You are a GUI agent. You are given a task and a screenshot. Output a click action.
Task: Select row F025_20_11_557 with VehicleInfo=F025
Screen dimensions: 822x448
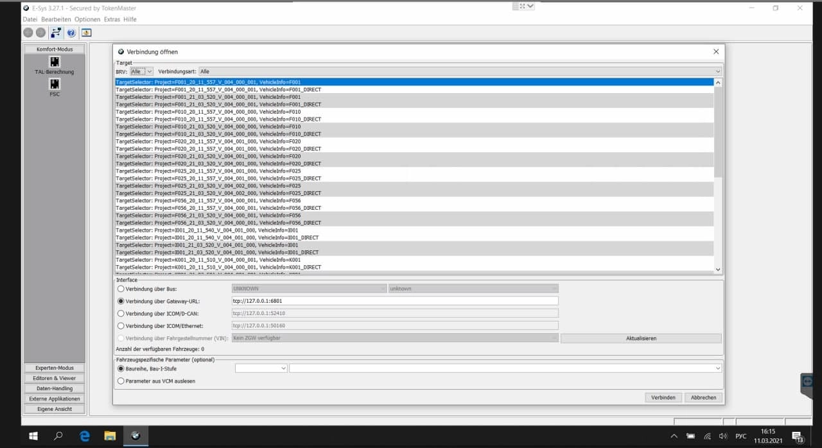pos(414,171)
